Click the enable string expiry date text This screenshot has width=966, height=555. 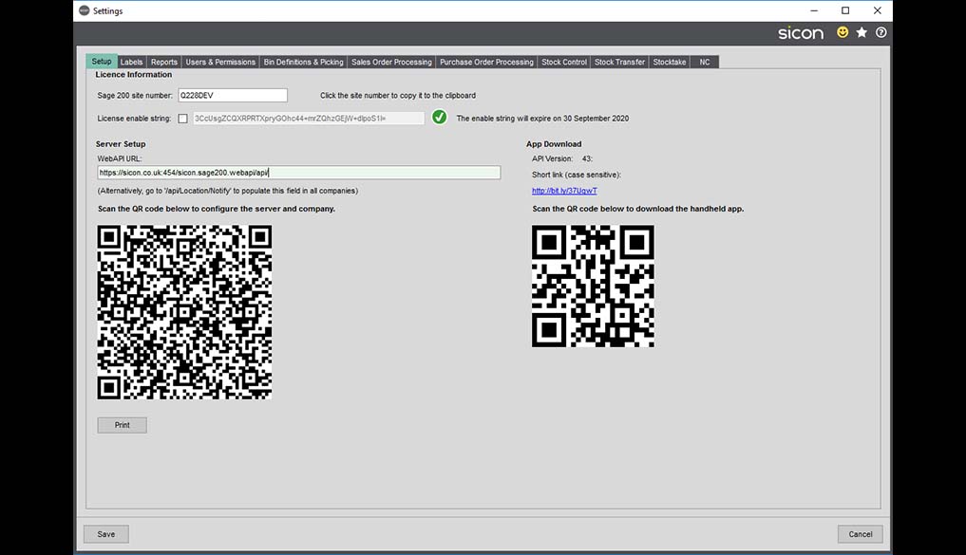coord(542,119)
